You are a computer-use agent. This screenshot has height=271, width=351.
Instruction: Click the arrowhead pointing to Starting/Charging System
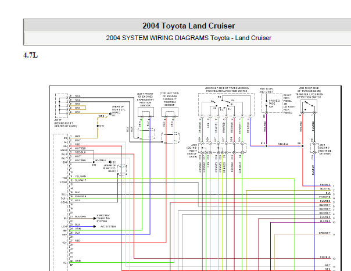(95, 218)
